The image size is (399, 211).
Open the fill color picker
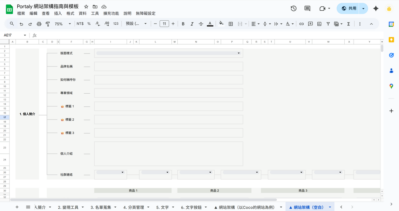221,24
